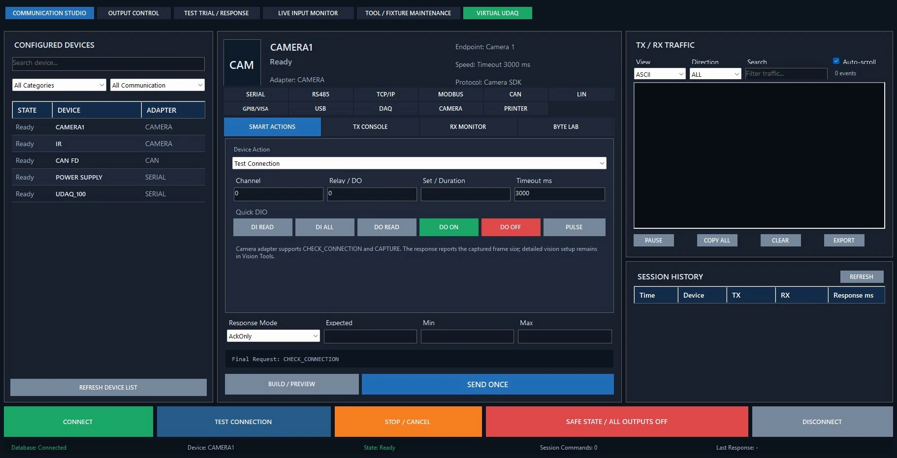Pause the TX/RX traffic view
This screenshot has width=897, height=458.
(x=653, y=240)
